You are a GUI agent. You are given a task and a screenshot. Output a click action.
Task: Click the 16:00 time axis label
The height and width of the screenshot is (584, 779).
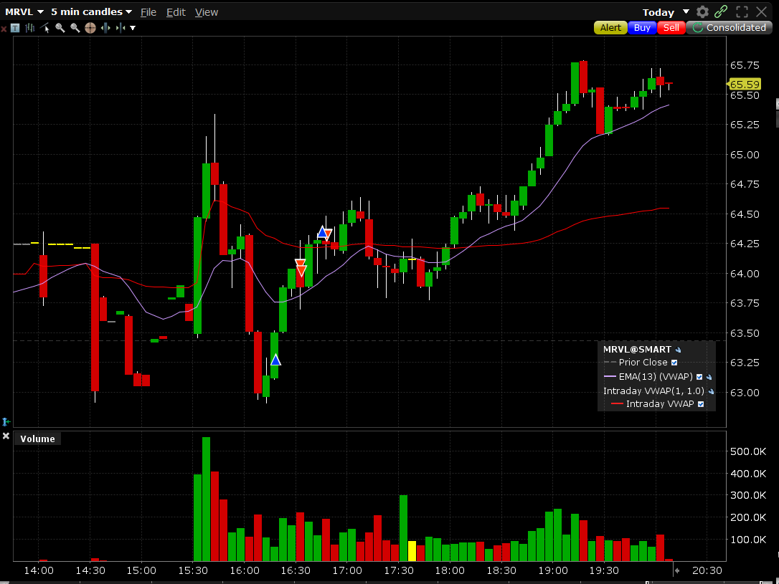coord(245,570)
